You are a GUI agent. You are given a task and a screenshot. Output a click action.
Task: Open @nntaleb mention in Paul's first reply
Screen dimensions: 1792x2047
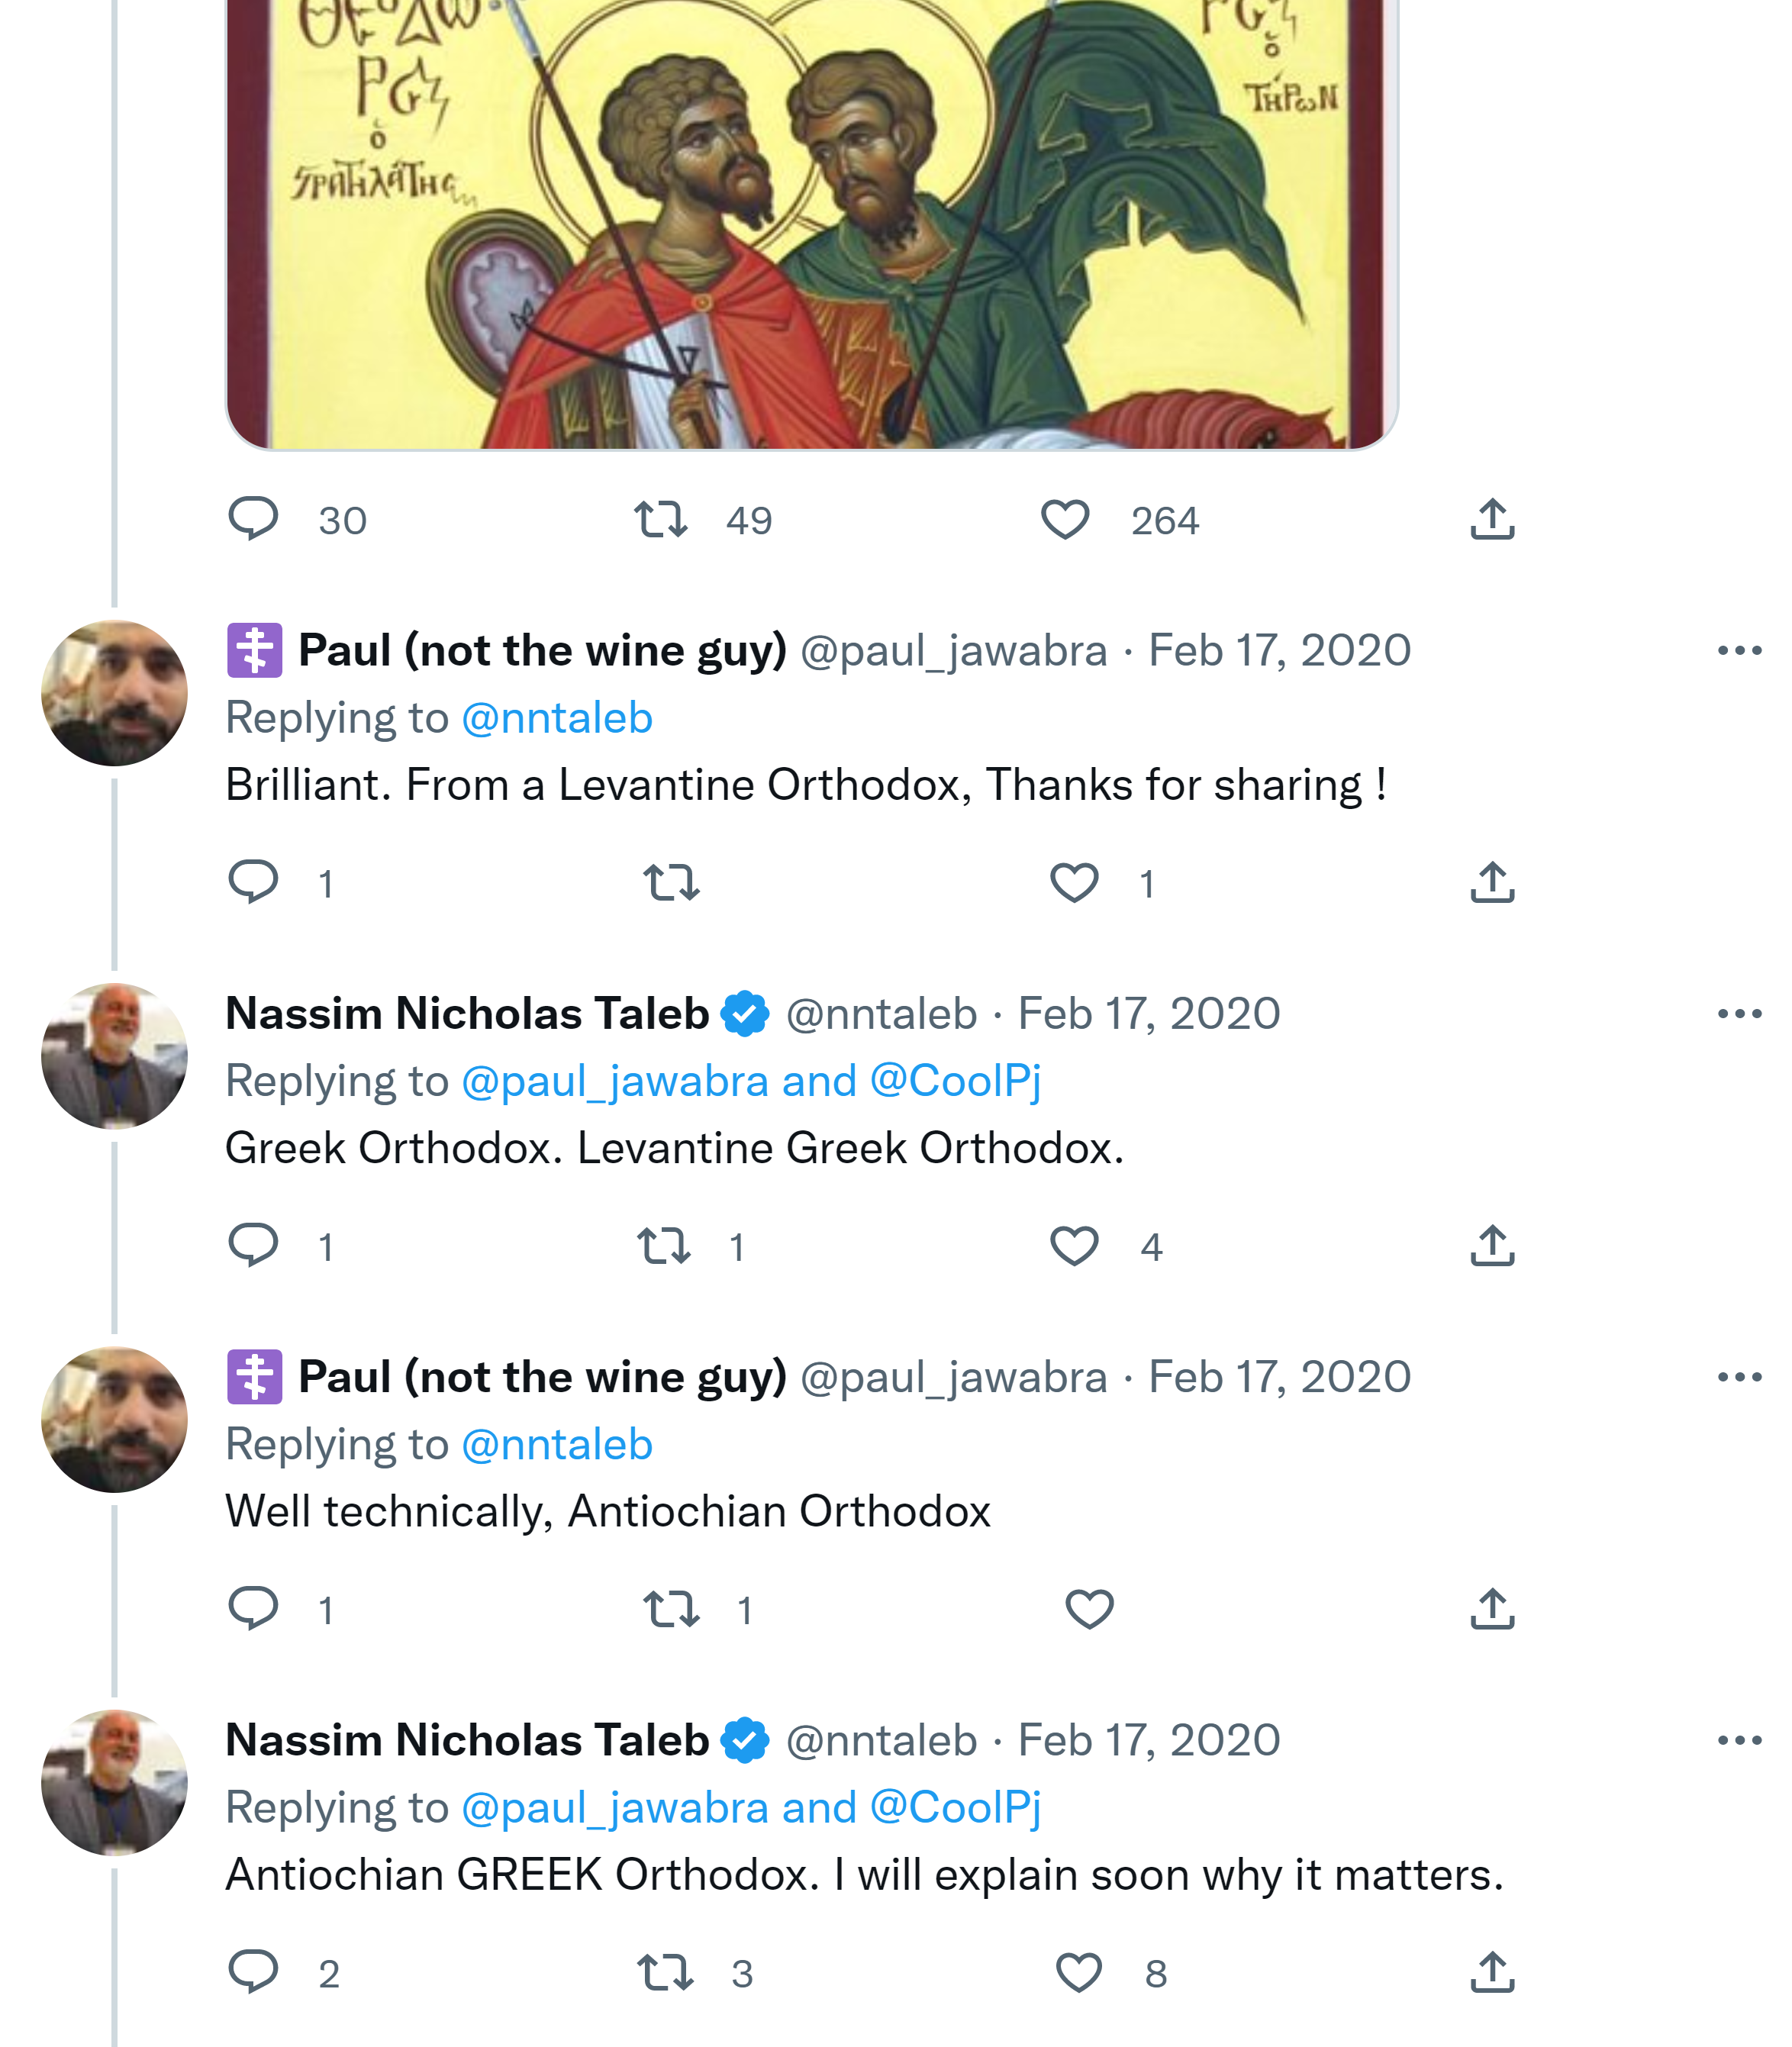[557, 718]
